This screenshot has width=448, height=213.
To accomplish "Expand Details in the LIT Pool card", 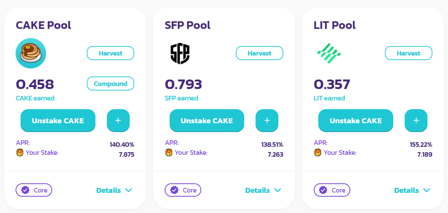I will tap(412, 190).
